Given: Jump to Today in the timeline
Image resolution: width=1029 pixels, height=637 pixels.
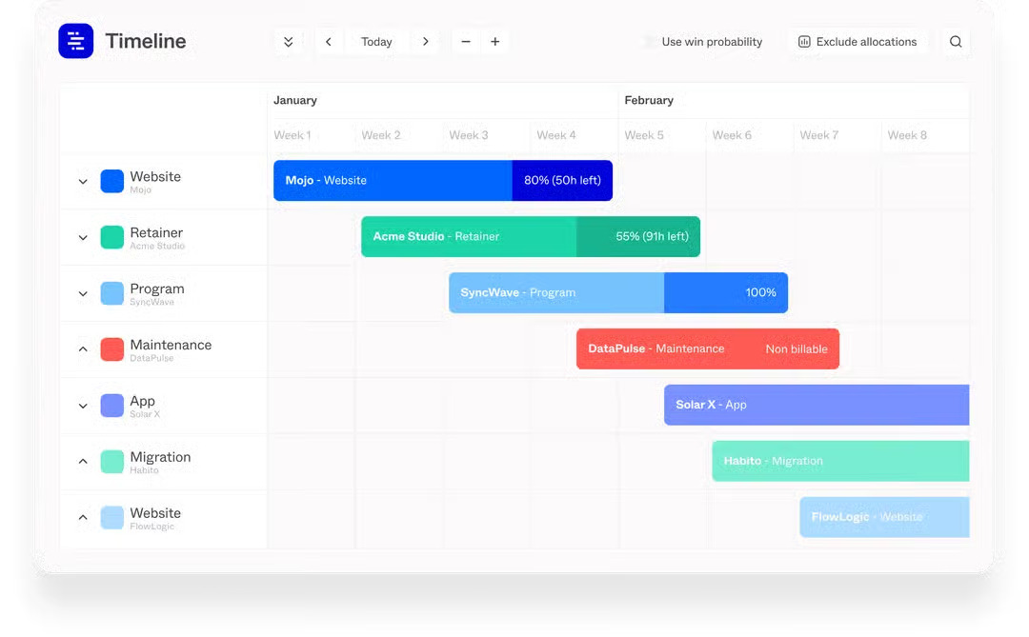Looking at the screenshot, I should tap(376, 41).
